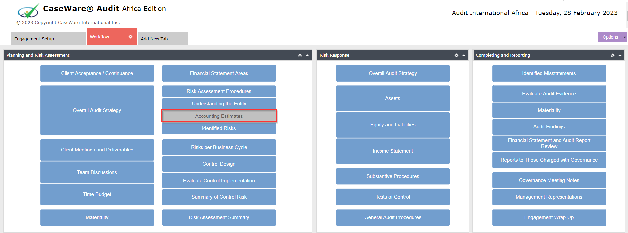
Task: Open Overall Audit Strategy under Risk Response
Action: pos(393,73)
